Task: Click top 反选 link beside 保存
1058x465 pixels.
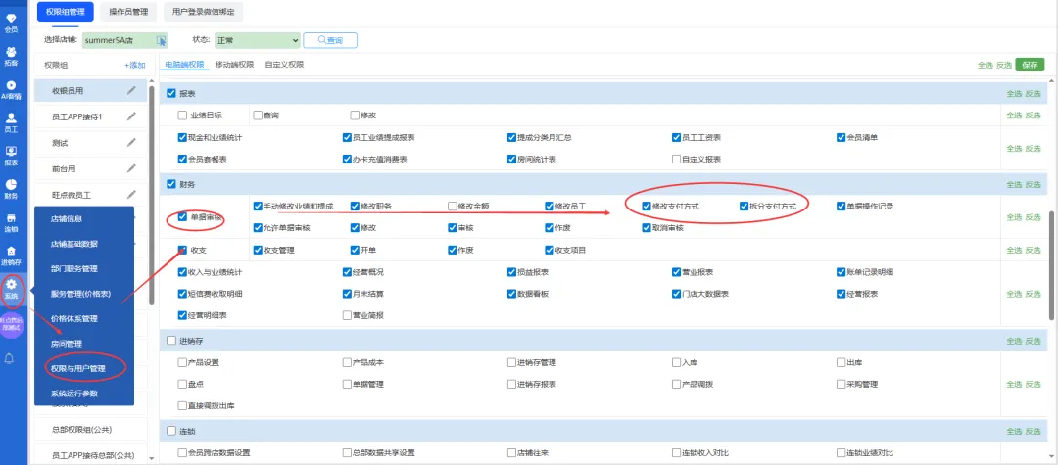Action: coord(1004,66)
